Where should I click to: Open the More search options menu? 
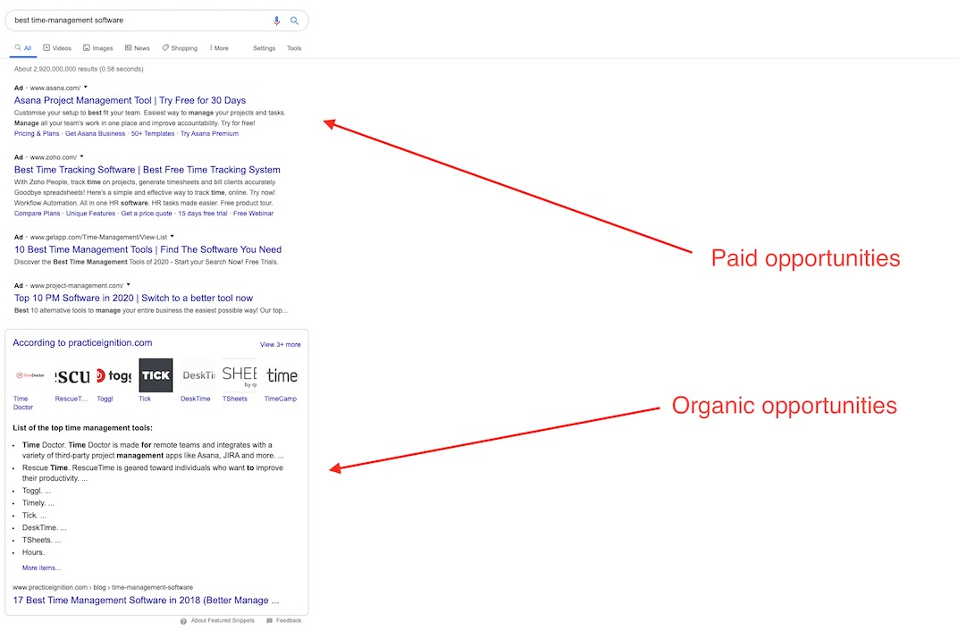point(219,47)
